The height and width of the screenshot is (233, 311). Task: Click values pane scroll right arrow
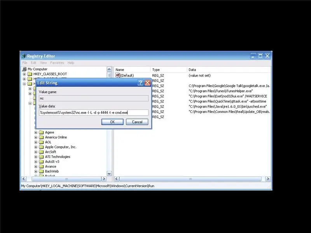pyautogui.click(x=268, y=179)
